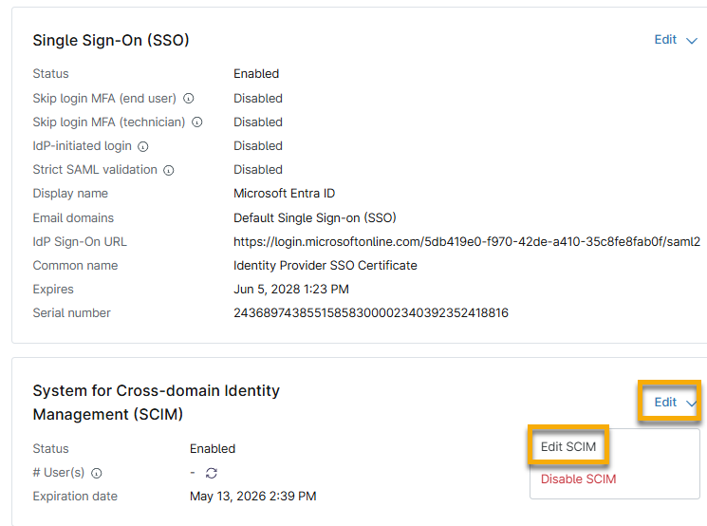Show info tooltip for IdP-initiated login
The width and height of the screenshot is (707, 526).
tap(143, 146)
